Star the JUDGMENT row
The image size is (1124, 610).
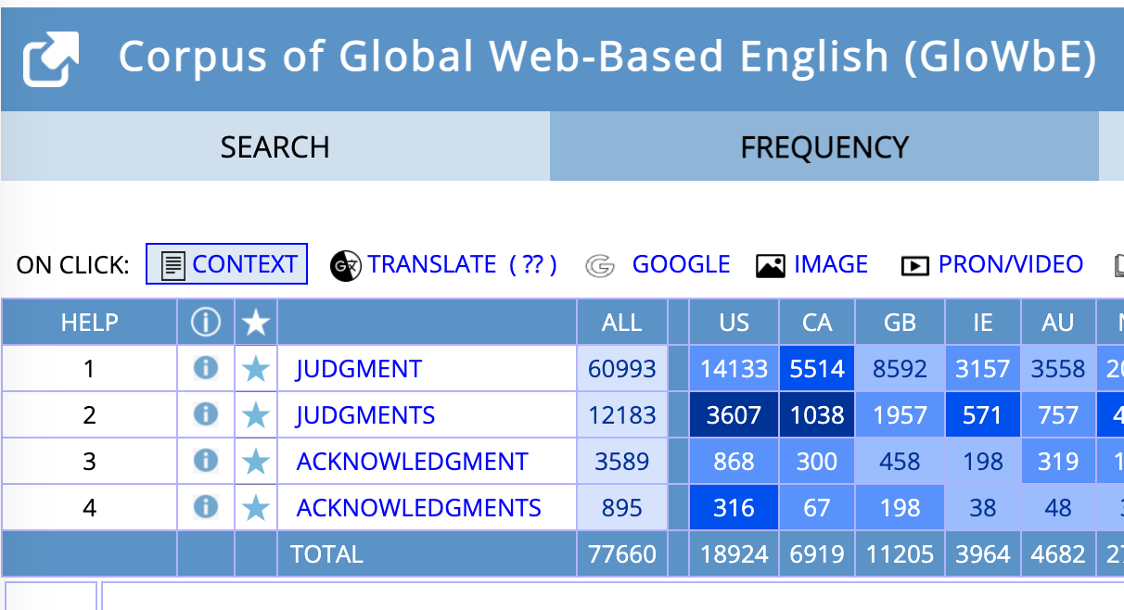click(x=256, y=369)
